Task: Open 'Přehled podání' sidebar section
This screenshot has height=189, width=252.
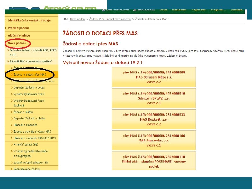Action: click(x=18, y=28)
